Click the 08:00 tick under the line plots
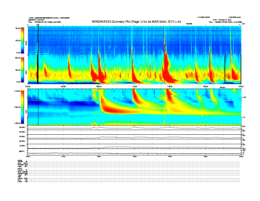 (99, 156)
